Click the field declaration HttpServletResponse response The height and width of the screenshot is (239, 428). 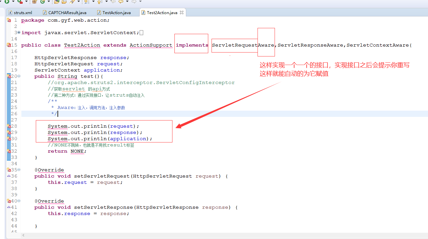[x=82, y=58]
